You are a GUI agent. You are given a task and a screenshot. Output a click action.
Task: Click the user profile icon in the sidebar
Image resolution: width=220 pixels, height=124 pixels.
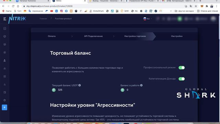click(4, 61)
